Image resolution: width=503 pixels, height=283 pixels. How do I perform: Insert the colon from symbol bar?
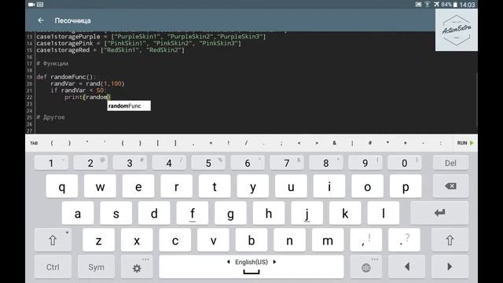(440, 143)
